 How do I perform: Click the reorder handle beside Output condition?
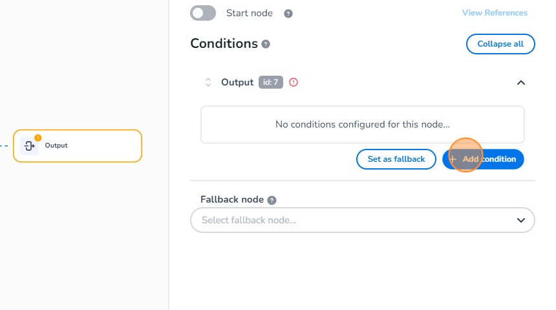point(208,82)
